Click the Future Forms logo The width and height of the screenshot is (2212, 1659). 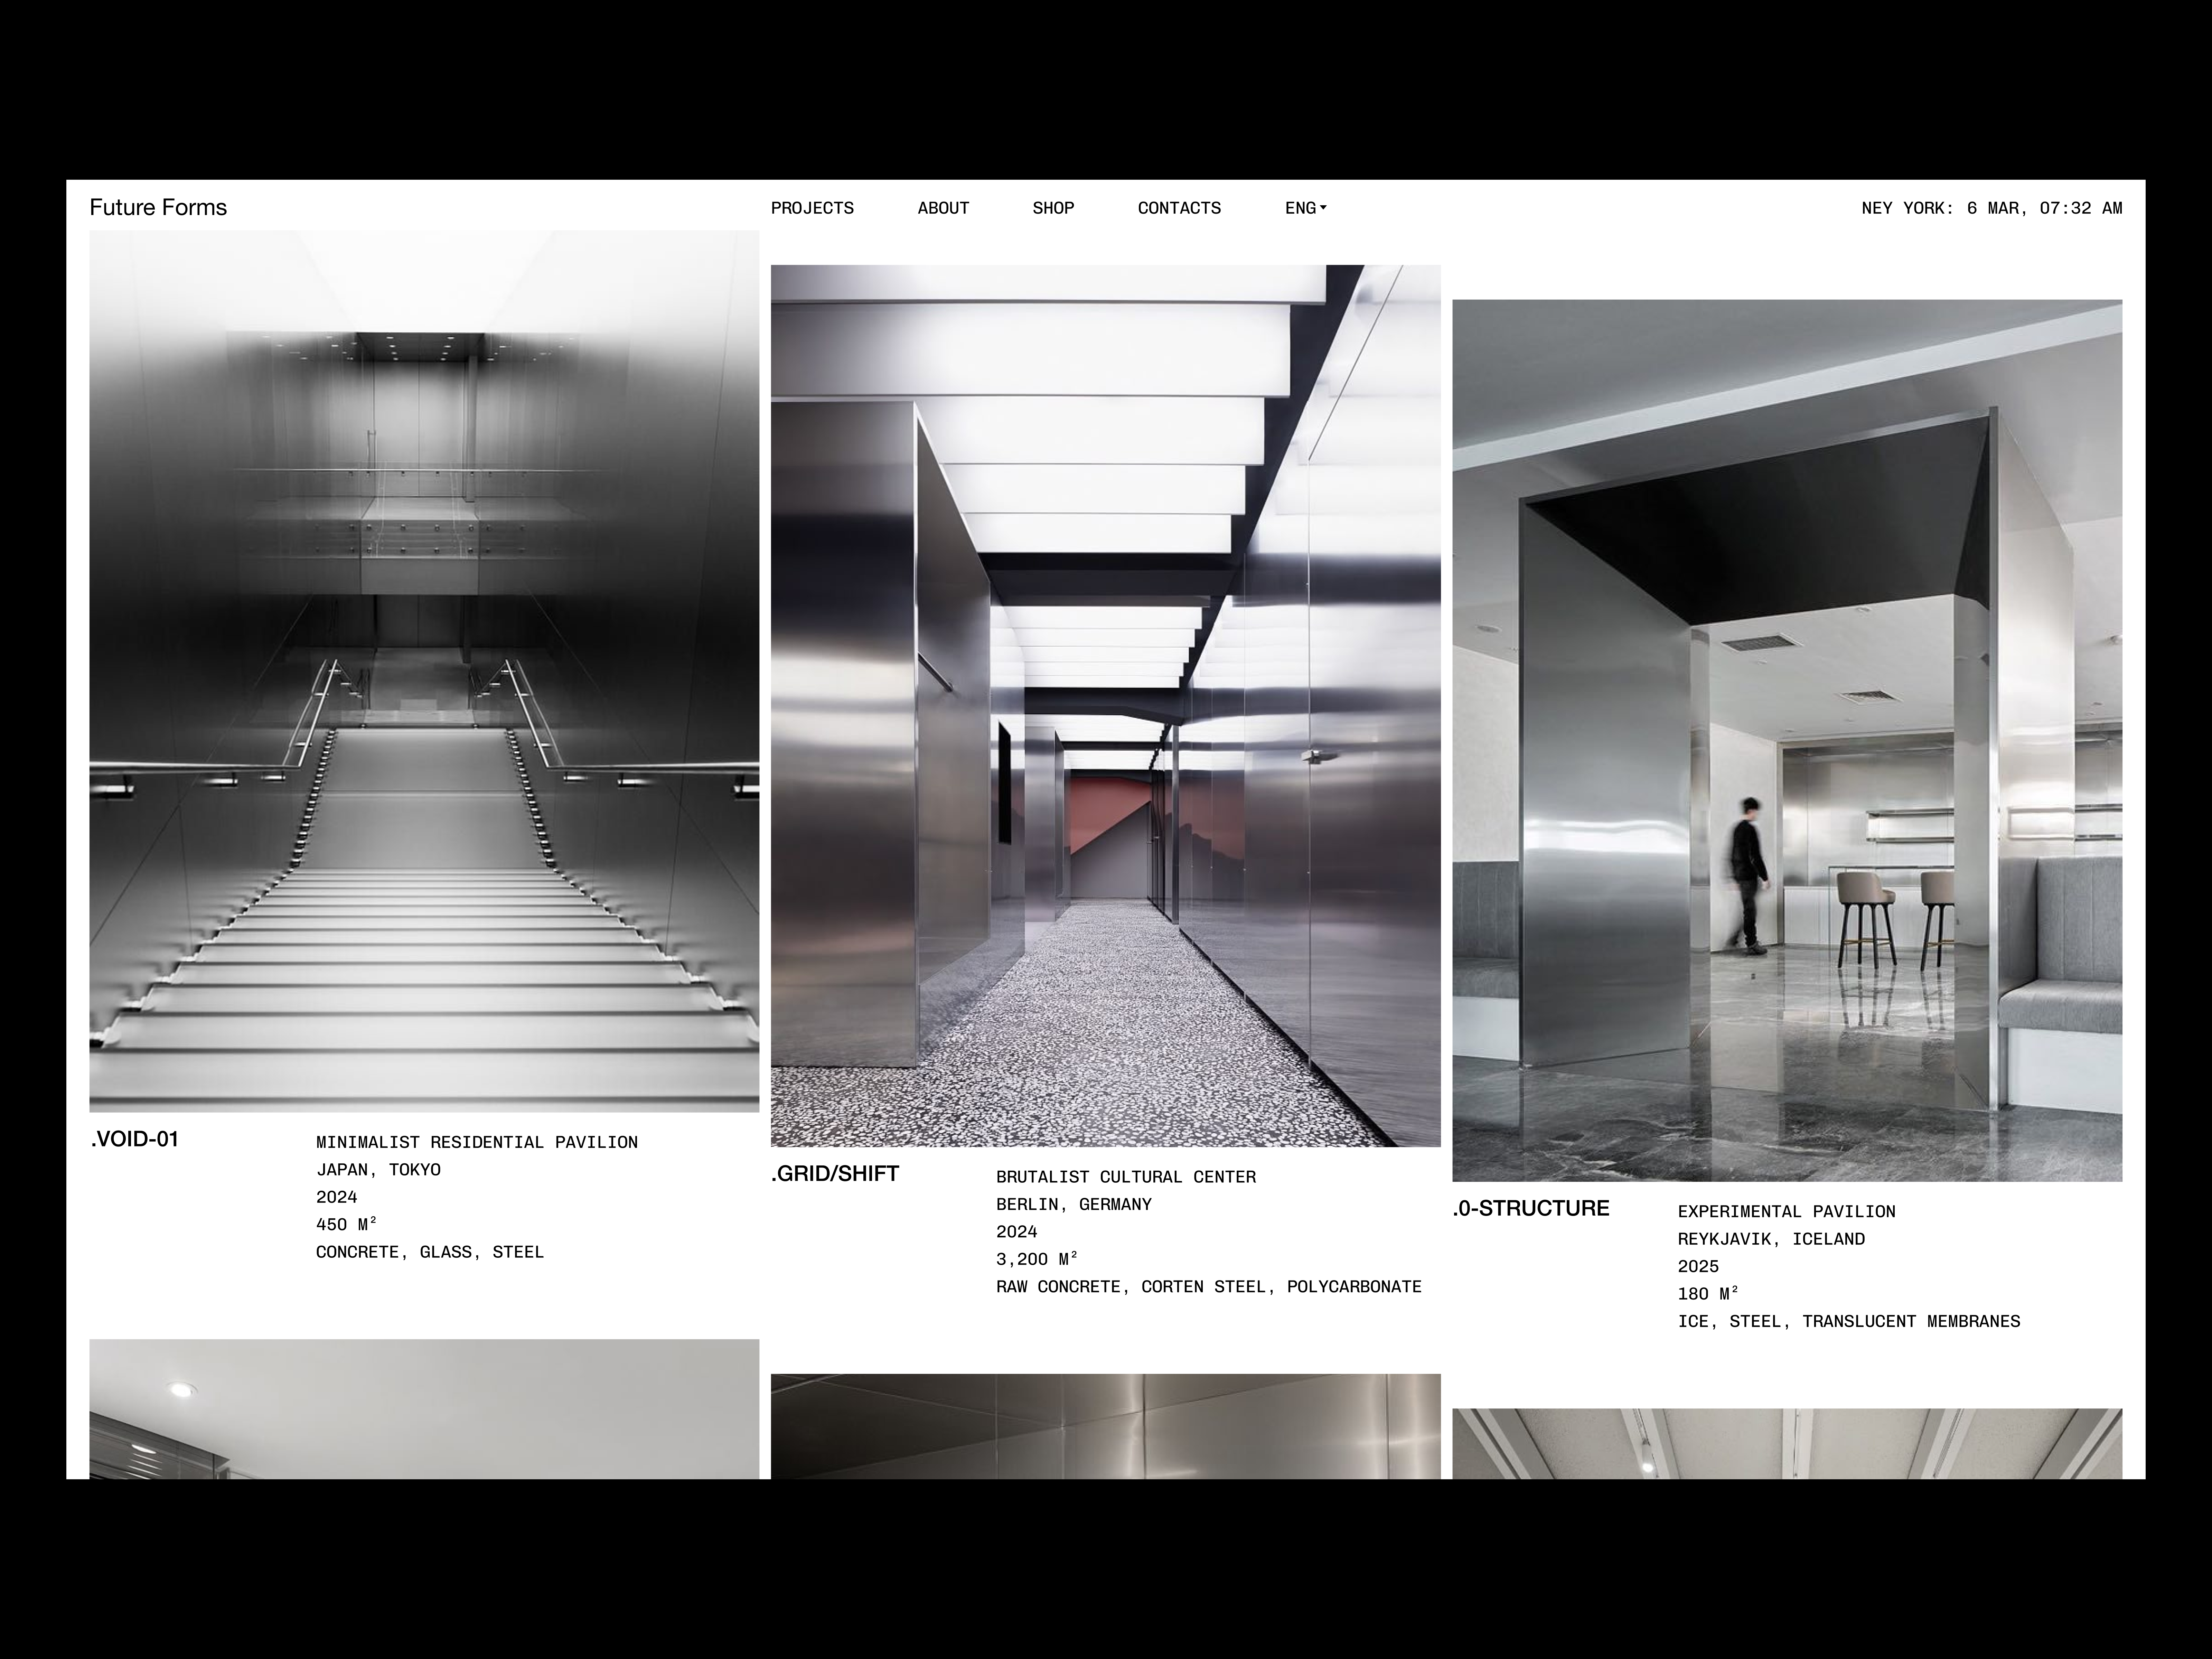pos(158,207)
